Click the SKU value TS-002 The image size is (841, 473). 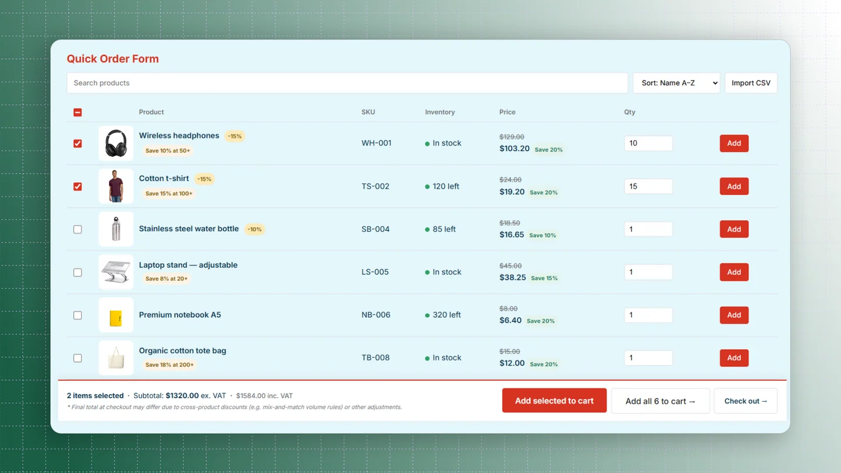point(376,186)
